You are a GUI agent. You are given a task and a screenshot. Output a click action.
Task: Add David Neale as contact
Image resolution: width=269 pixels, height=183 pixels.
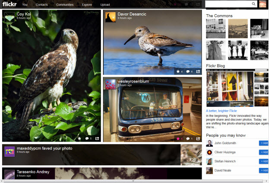point(264,171)
